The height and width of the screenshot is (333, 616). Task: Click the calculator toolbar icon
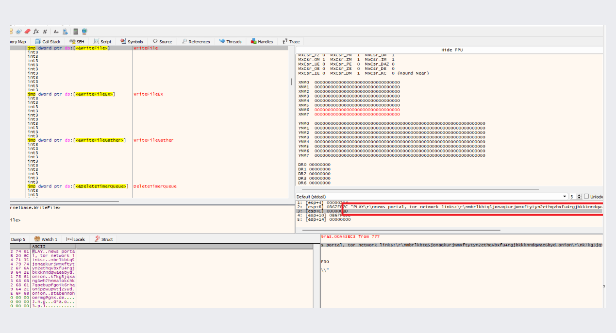tap(76, 31)
